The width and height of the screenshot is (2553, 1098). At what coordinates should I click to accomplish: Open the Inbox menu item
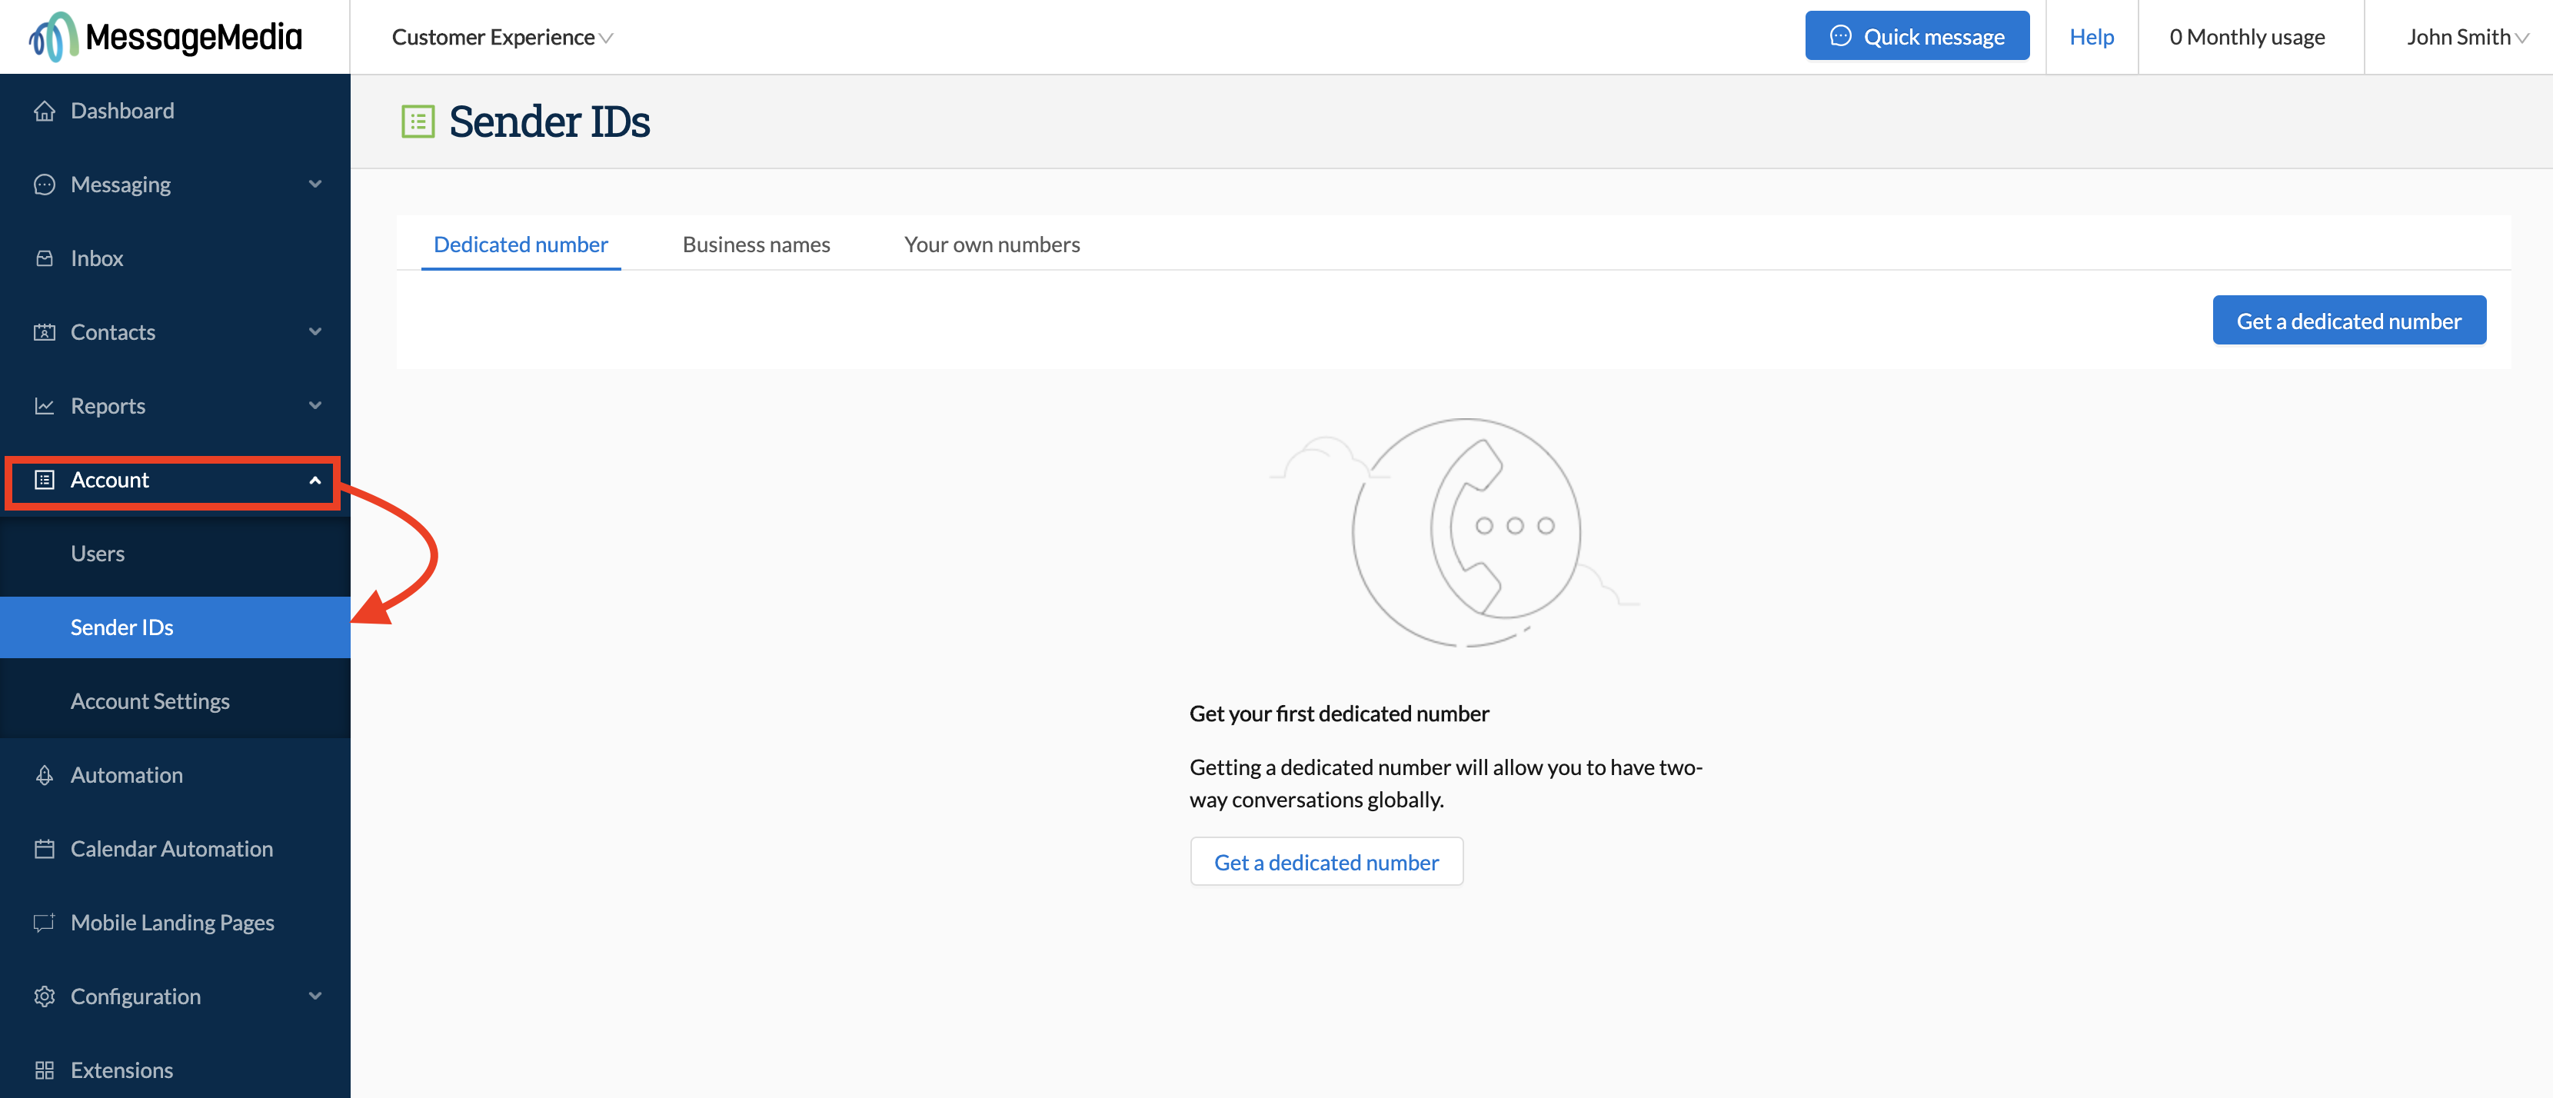[x=175, y=258]
